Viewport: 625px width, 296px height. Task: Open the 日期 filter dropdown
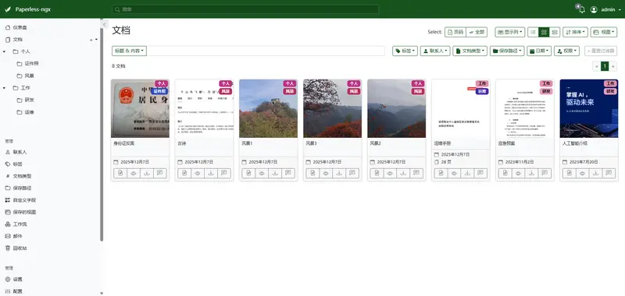pos(539,51)
